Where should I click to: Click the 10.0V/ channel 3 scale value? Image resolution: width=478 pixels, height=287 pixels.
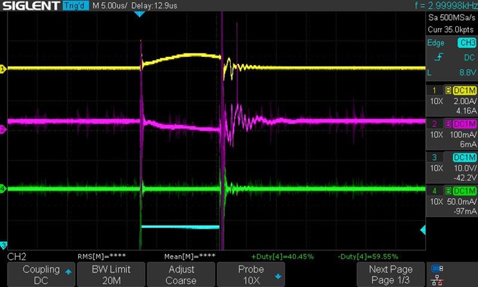click(465, 168)
